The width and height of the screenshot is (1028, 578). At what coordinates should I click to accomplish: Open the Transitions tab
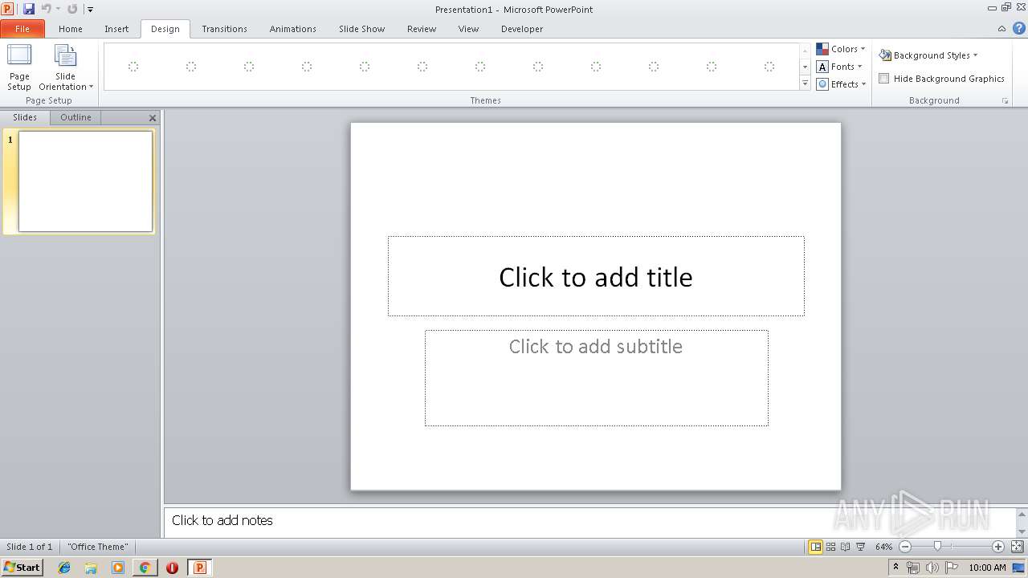(224, 29)
